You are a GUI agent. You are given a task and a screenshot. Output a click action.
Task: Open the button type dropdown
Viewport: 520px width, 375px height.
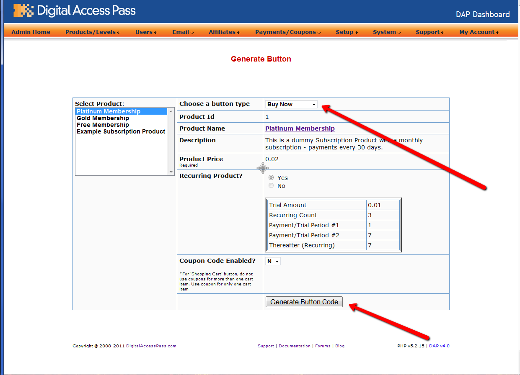point(291,104)
